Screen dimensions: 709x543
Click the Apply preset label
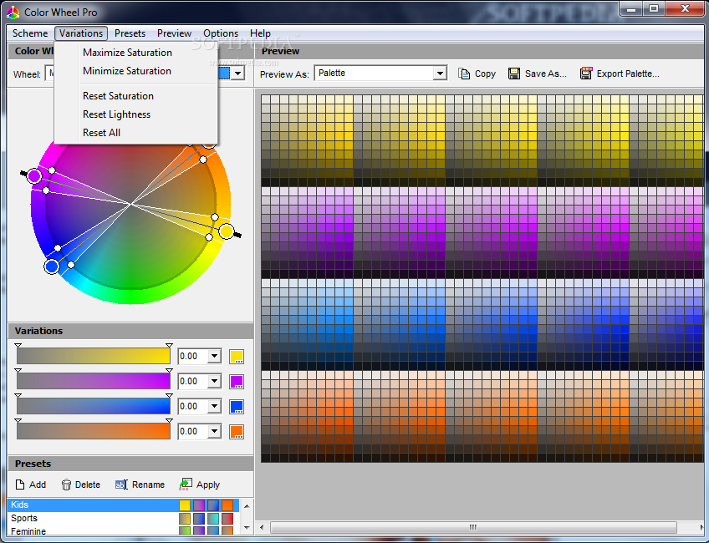[208, 485]
